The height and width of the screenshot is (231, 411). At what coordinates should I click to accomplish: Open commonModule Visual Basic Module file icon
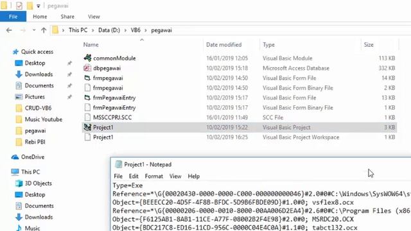(x=87, y=58)
